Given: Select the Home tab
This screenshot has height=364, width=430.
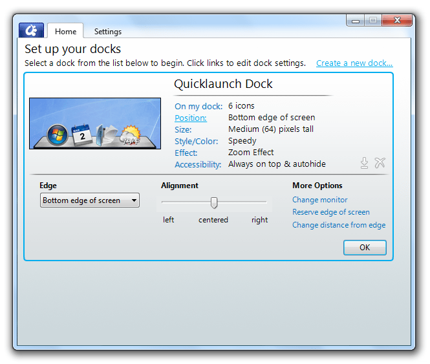Looking at the screenshot, I should (x=65, y=31).
